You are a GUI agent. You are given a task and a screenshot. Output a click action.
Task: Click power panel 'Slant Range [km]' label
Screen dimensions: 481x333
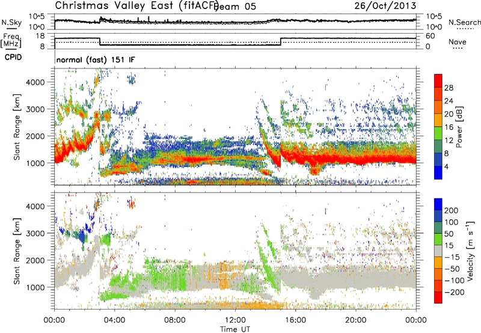[x=17, y=127]
